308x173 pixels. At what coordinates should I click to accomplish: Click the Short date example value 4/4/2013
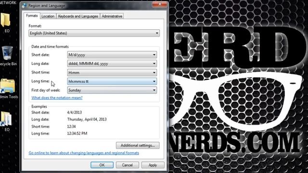(75, 112)
